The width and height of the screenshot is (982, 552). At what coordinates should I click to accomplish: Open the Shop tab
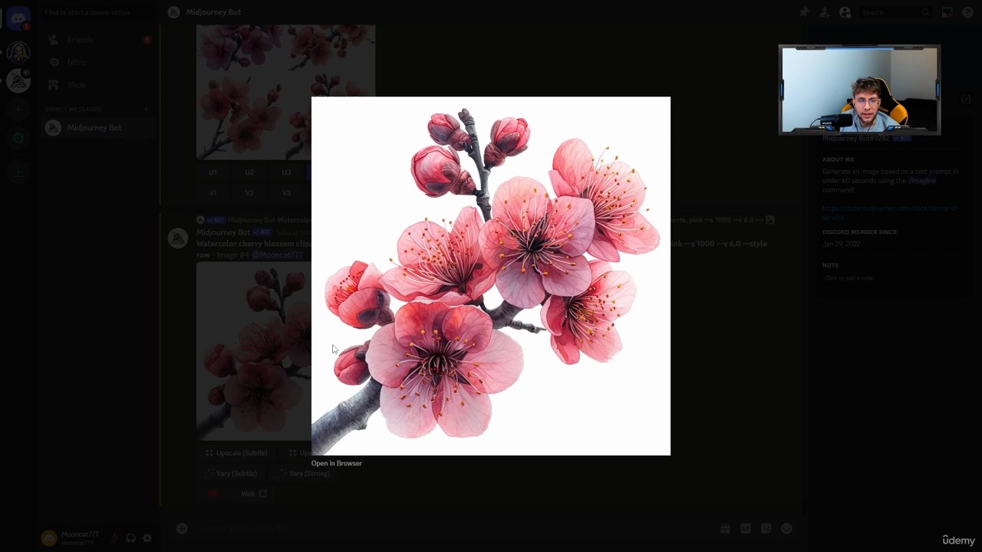[97, 84]
